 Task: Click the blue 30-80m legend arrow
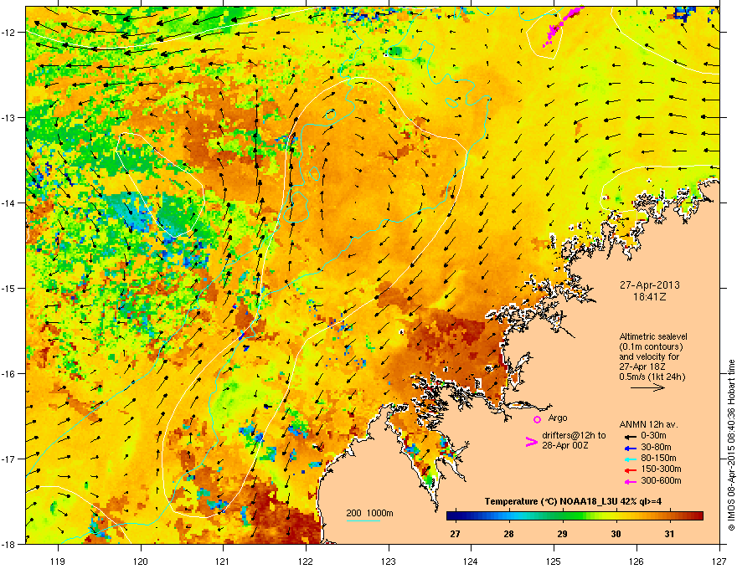pos(629,448)
